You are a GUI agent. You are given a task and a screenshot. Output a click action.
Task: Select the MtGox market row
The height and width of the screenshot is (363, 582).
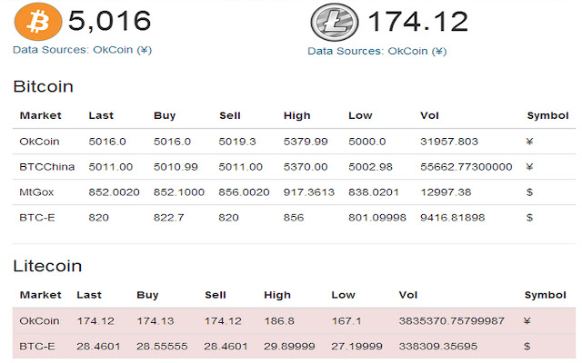pyautogui.click(x=294, y=192)
